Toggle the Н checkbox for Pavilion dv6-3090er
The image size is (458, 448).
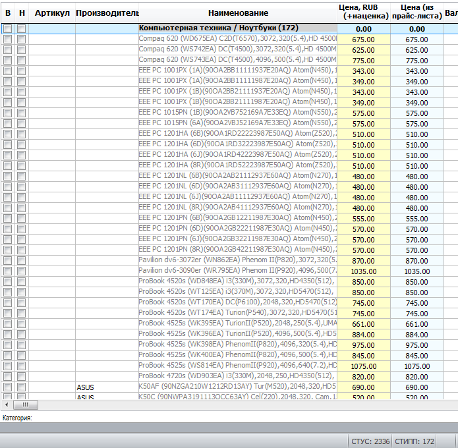tap(21, 271)
